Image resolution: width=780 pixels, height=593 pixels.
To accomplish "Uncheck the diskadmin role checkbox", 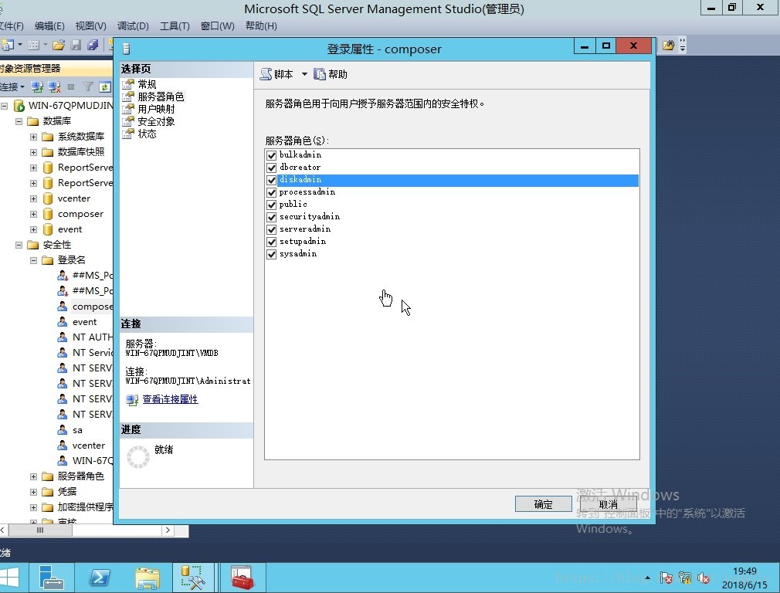I will click(x=272, y=180).
